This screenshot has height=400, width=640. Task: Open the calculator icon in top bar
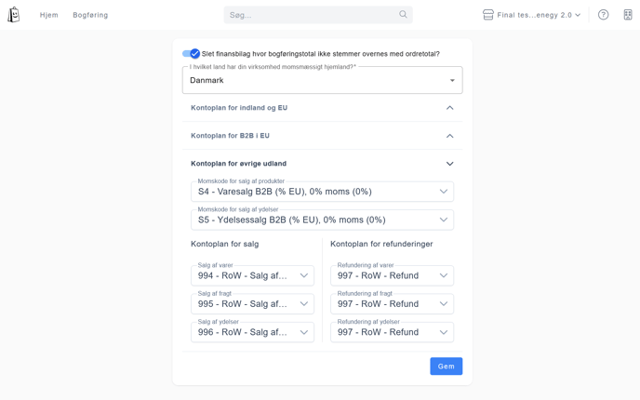[628, 15]
